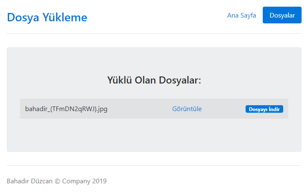This screenshot has height=195, width=307.
Task: Select the bahadir_(TFmDN2qRWJ).jpg file name
Action: (x=66, y=109)
